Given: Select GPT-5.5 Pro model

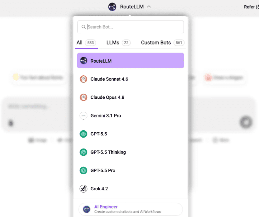Looking at the screenshot, I should (130, 170).
